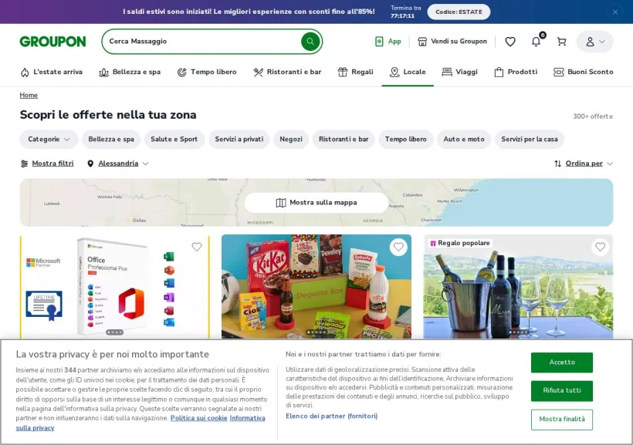Click the cutlery icon for Ristoranti e bar
The height and width of the screenshot is (445, 633).
[x=258, y=72]
